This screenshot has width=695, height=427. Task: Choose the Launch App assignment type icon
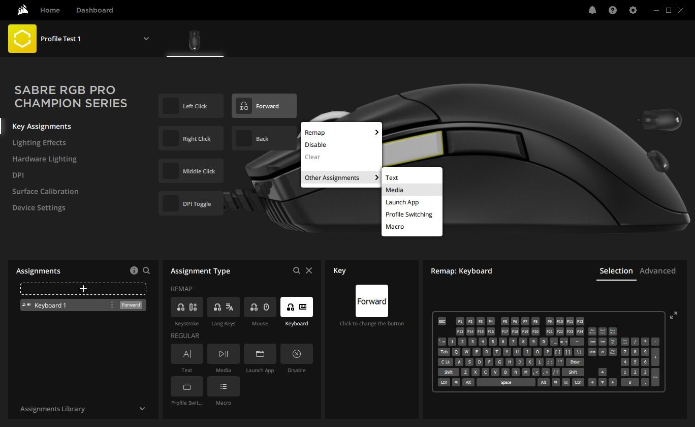(x=260, y=354)
